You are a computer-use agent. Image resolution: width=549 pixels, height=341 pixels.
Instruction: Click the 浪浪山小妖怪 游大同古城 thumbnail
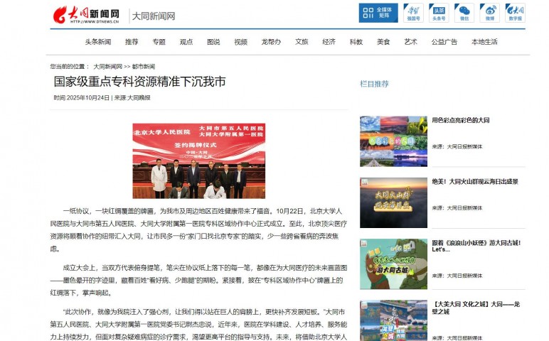393,264
